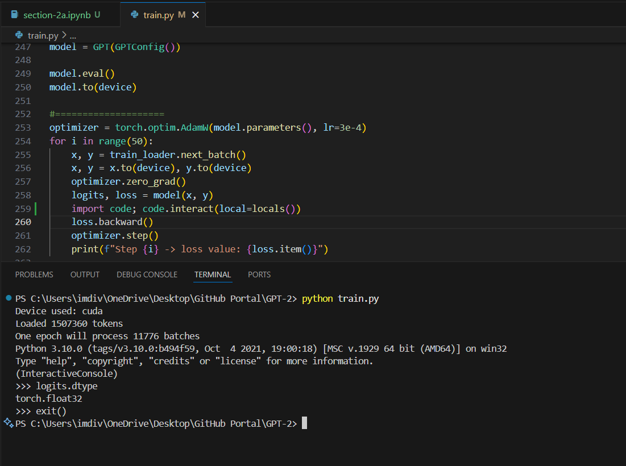Click the sparkle icon beside terminal prompt
The height and width of the screenshot is (466, 626).
[9, 422]
